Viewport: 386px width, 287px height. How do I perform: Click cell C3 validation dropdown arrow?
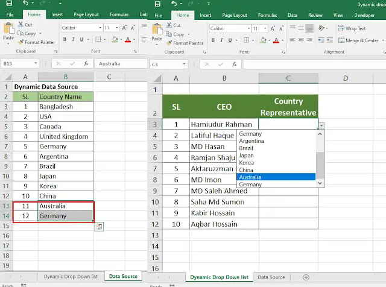(x=321, y=126)
